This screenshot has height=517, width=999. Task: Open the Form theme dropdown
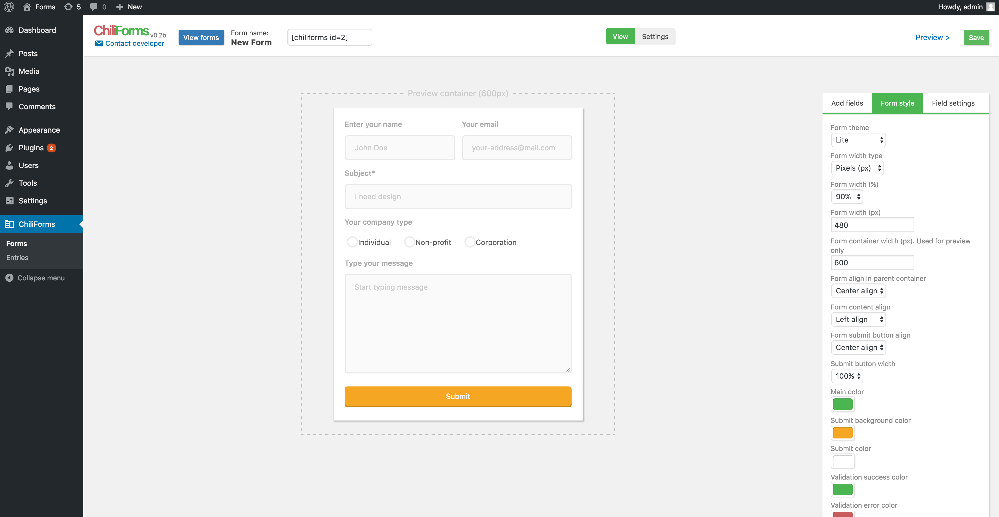[858, 140]
